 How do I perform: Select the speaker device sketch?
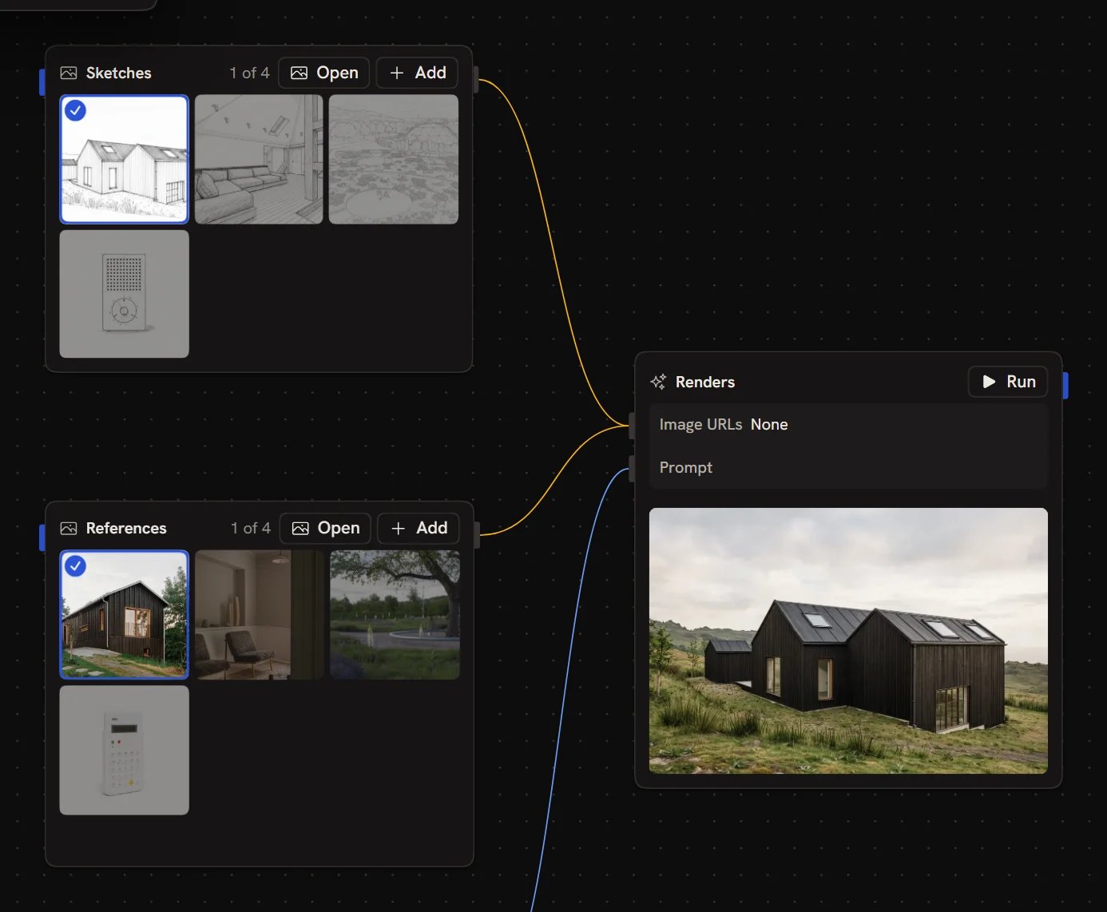[125, 294]
